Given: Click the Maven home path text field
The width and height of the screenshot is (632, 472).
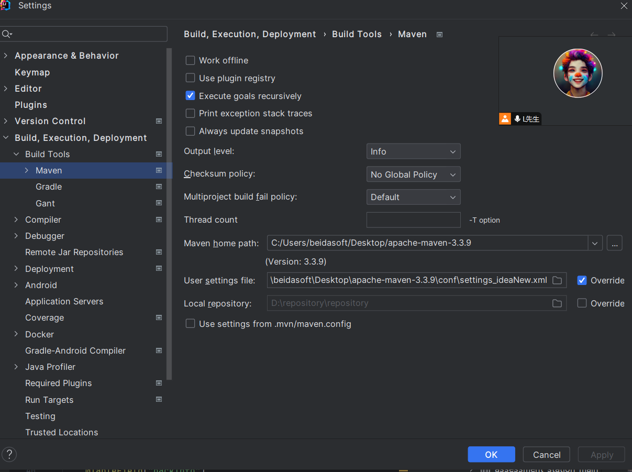Looking at the screenshot, I should 428,243.
